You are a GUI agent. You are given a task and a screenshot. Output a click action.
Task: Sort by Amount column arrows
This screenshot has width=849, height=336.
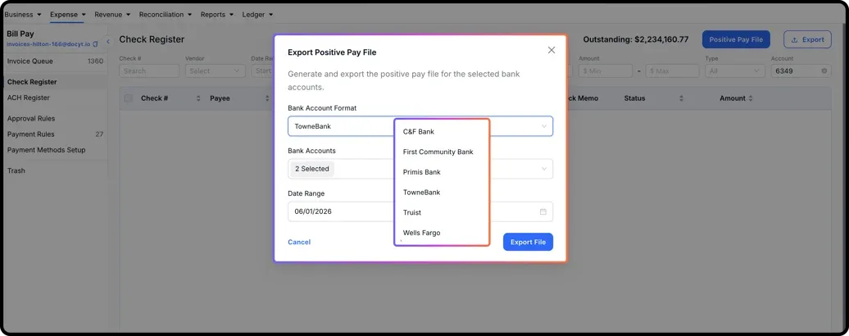[x=751, y=98]
